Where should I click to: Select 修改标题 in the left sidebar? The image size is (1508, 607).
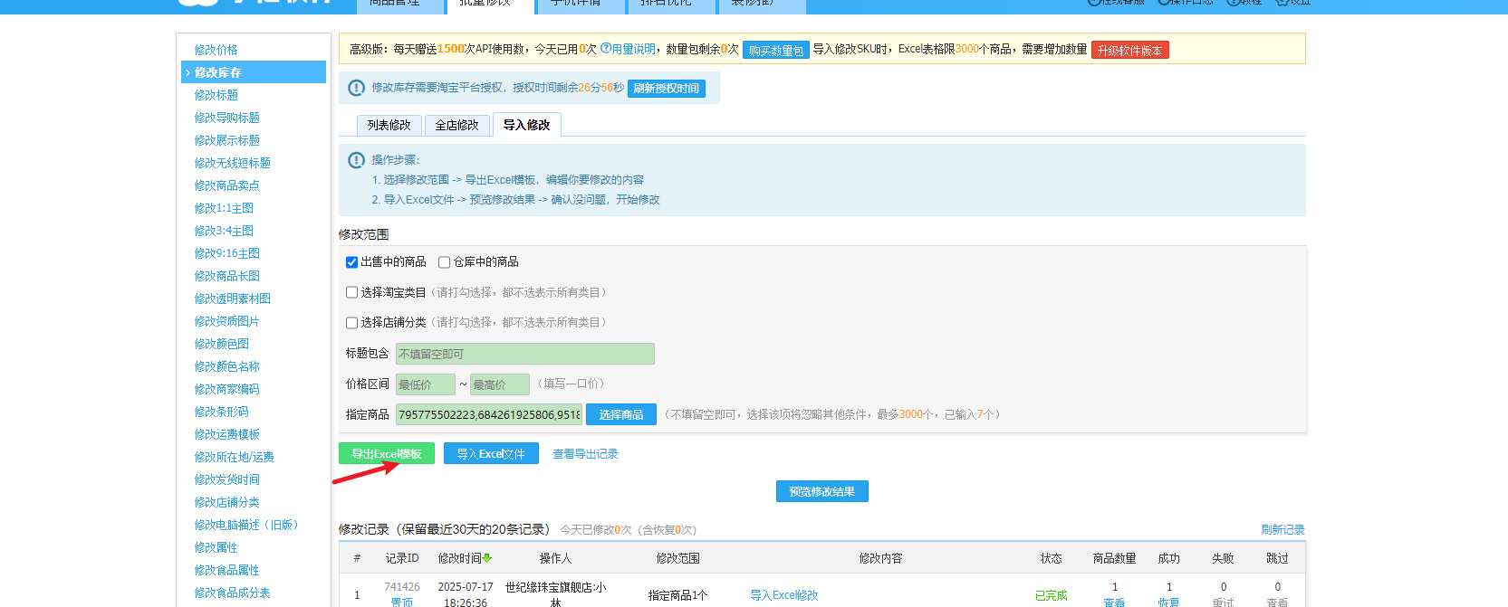(216, 95)
